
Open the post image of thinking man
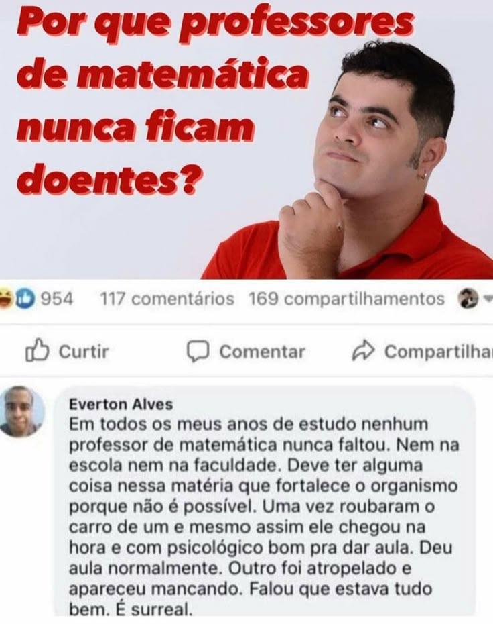[246, 140]
